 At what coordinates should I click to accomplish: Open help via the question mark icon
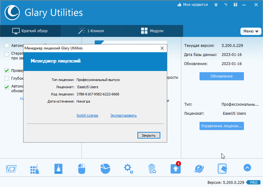tap(235, 5)
